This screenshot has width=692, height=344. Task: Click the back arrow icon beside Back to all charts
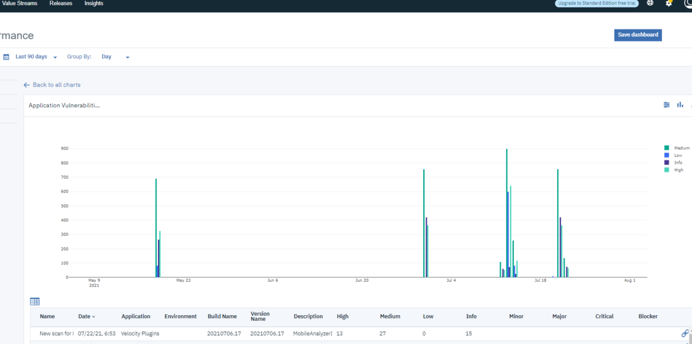pyautogui.click(x=27, y=85)
